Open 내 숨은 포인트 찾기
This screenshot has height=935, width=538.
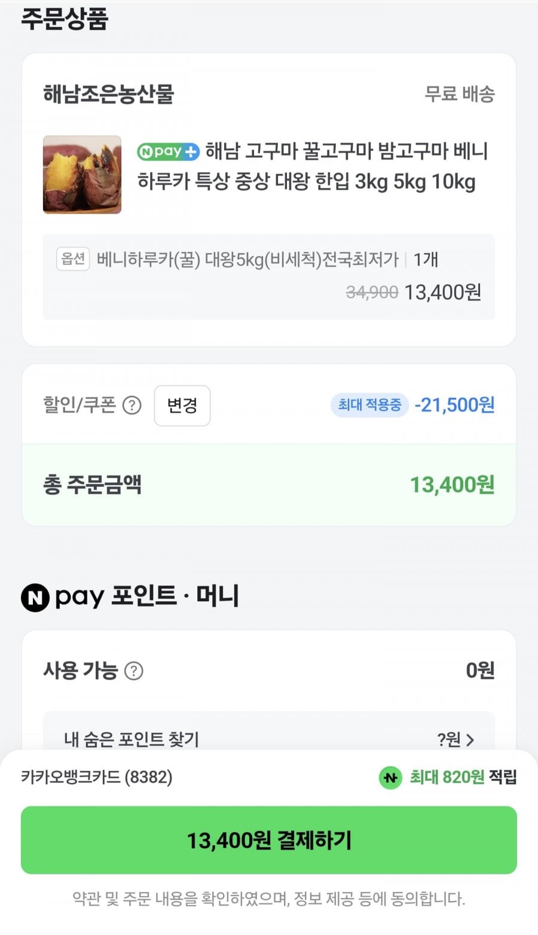(132, 739)
